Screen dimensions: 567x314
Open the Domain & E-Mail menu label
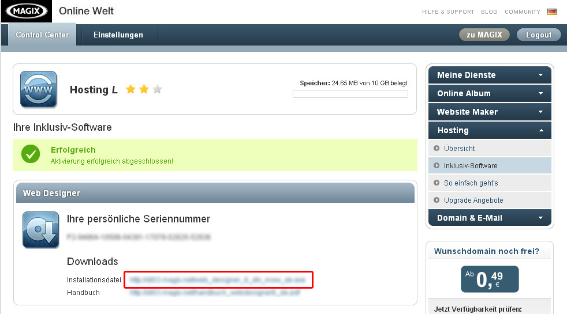469,218
